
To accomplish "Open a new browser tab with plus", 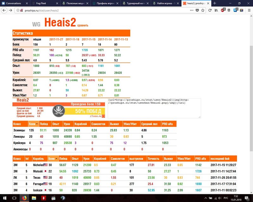I will pyautogui.click(x=215, y=3).
